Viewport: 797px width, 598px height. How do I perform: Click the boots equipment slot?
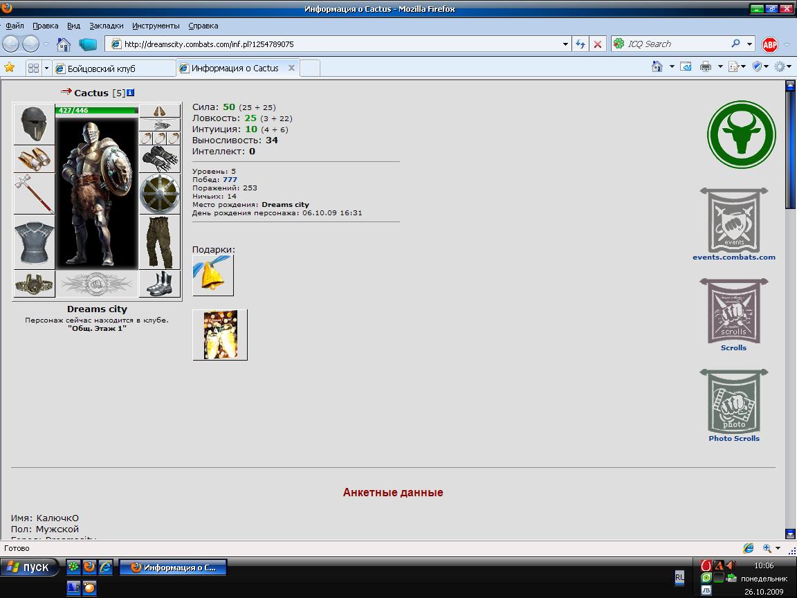click(x=160, y=284)
